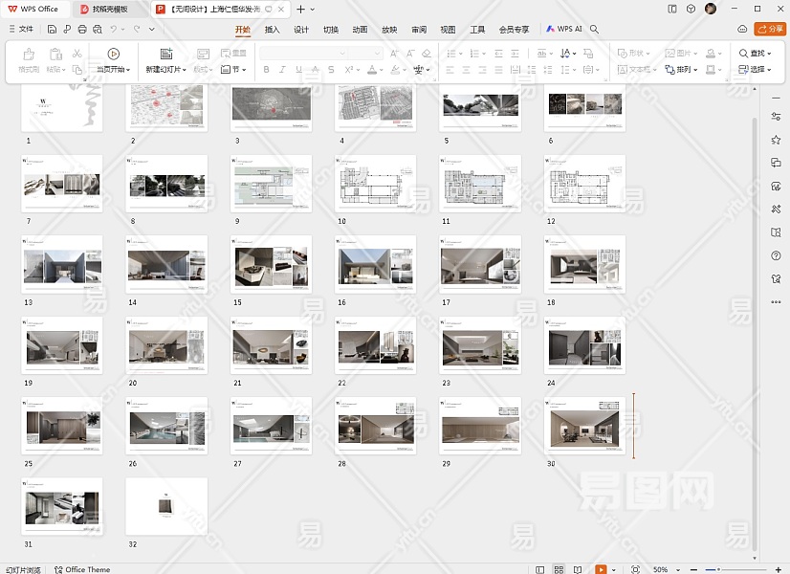Click the orange slideshow play button in status bar
The height and width of the screenshot is (574, 790).
600,569
